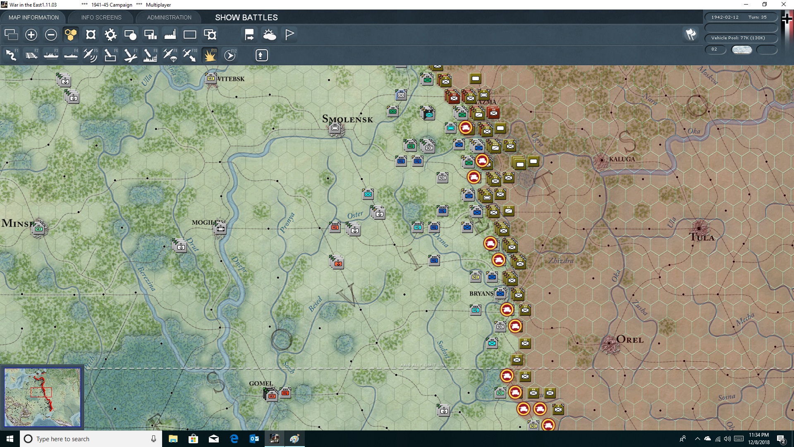Click the End Turn F12 arrow icon

pyautogui.click(x=230, y=55)
